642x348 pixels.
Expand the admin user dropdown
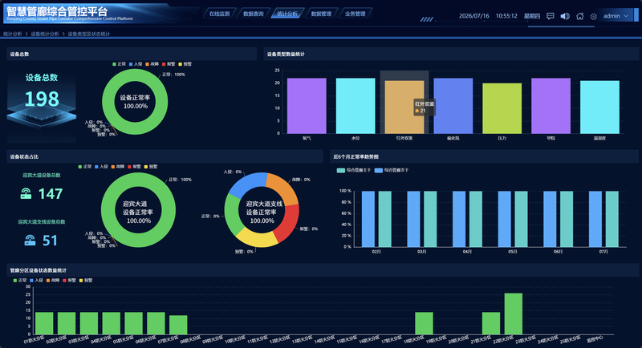click(616, 16)
